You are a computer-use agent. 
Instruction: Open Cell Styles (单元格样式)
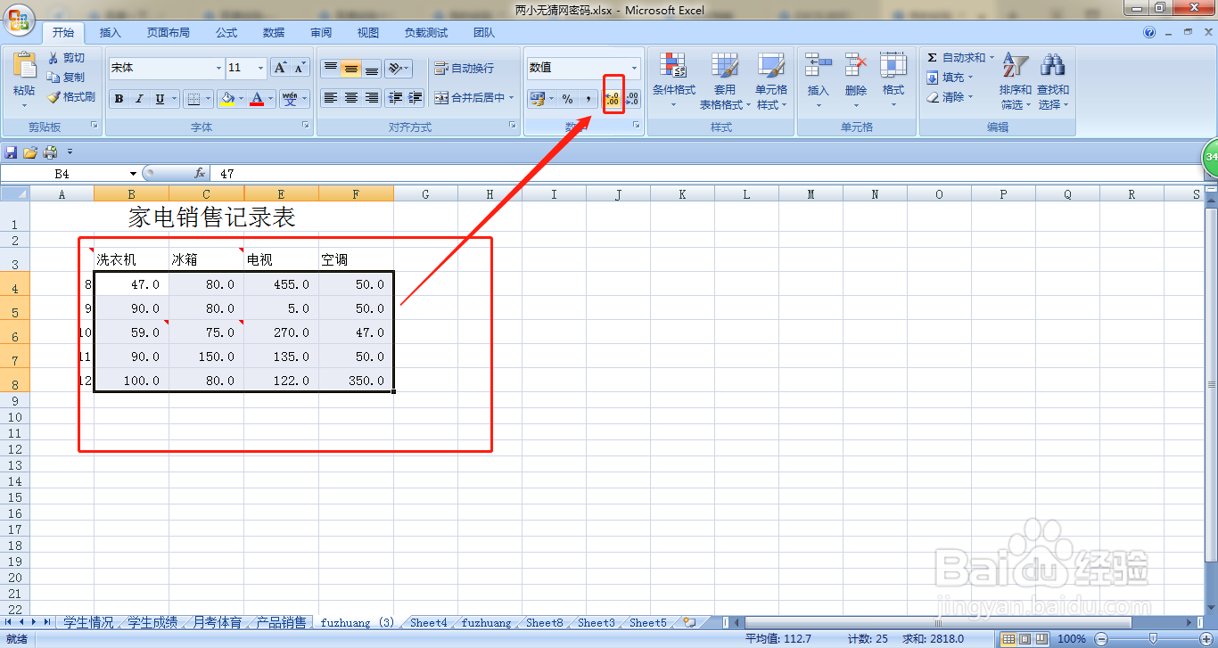pyautogui.click(x=771, y=80)
